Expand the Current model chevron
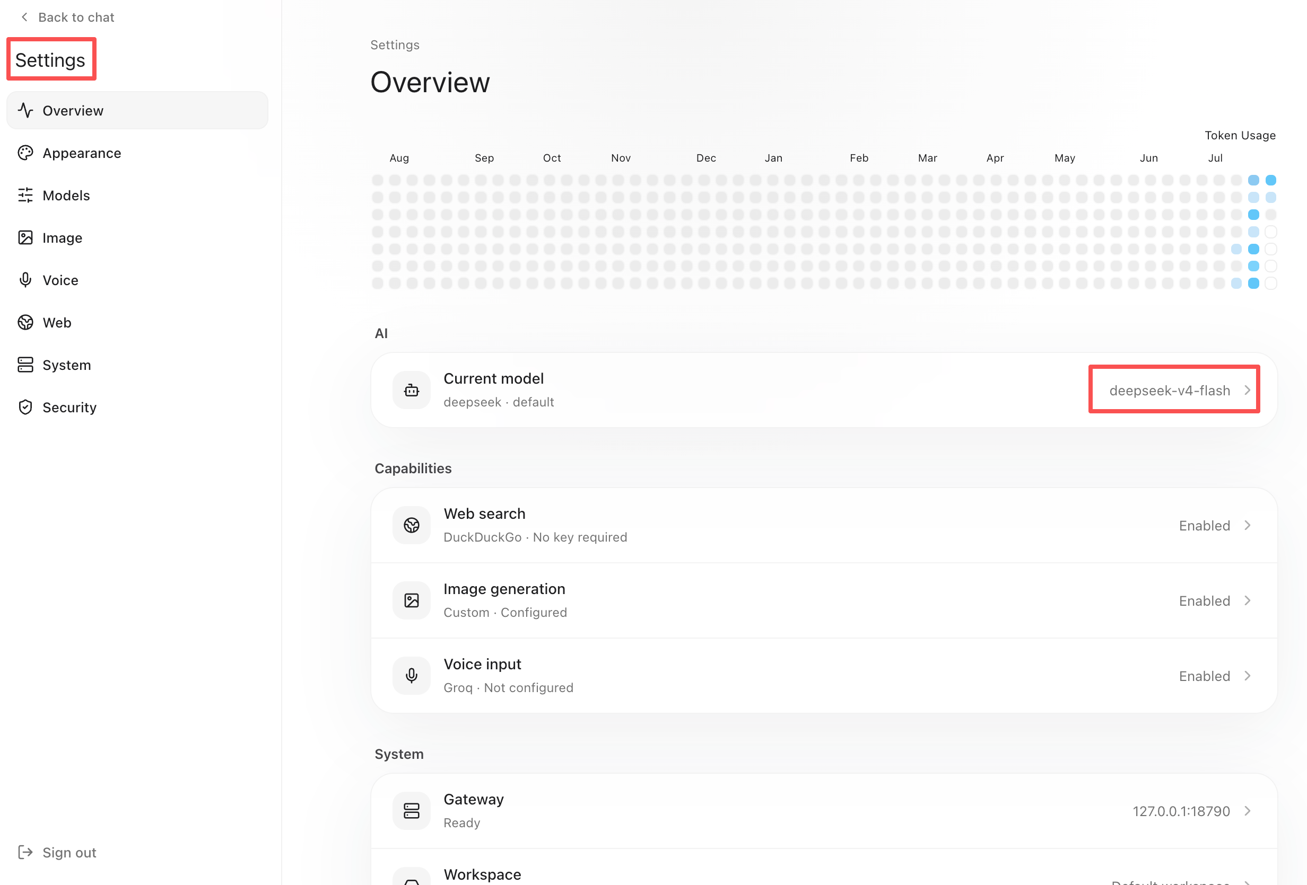 pos(1247,390)
